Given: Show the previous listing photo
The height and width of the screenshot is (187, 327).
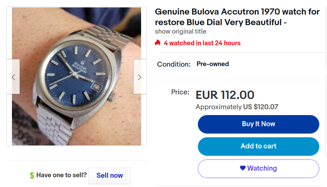Looking at the screenshot, I should pyautogui.click(x=13, y=77).
